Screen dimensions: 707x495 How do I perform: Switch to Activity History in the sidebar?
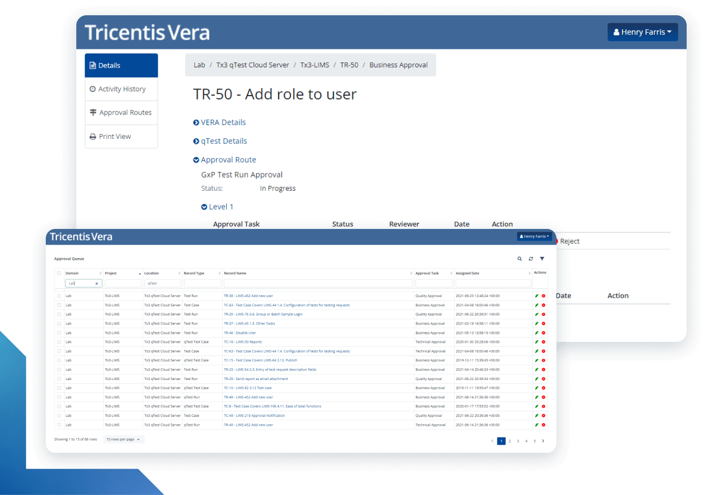pos(121,89)
